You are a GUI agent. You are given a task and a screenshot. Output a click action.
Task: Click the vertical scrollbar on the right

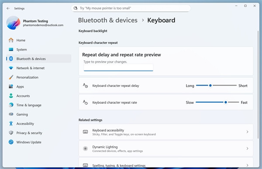[258, 85]
